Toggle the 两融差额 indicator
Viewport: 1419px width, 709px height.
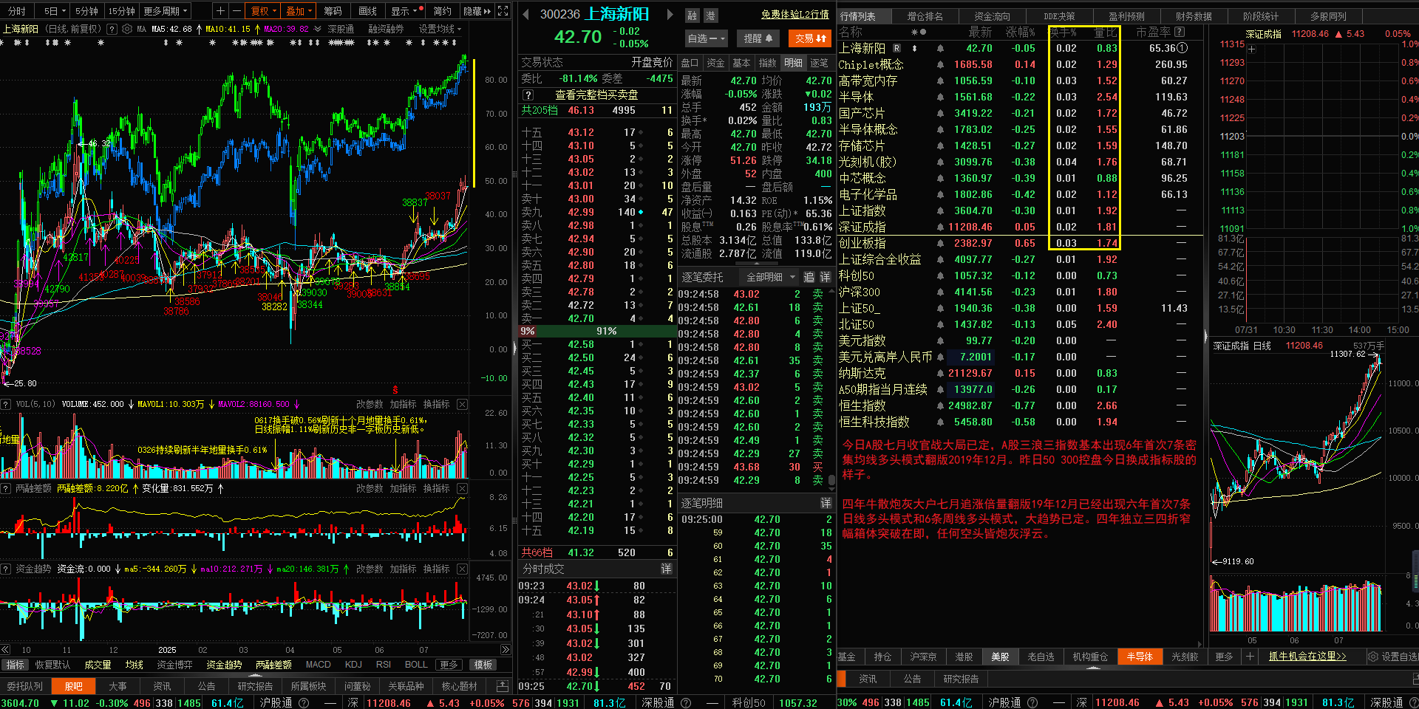tap(273, 665)
